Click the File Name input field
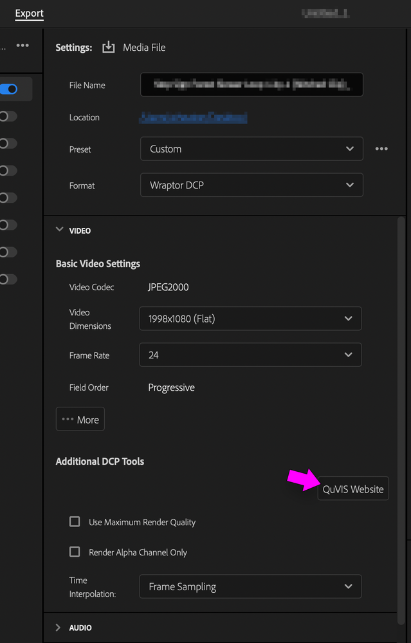The width and height of the screenshot is (411, 643). pos(251,85)
